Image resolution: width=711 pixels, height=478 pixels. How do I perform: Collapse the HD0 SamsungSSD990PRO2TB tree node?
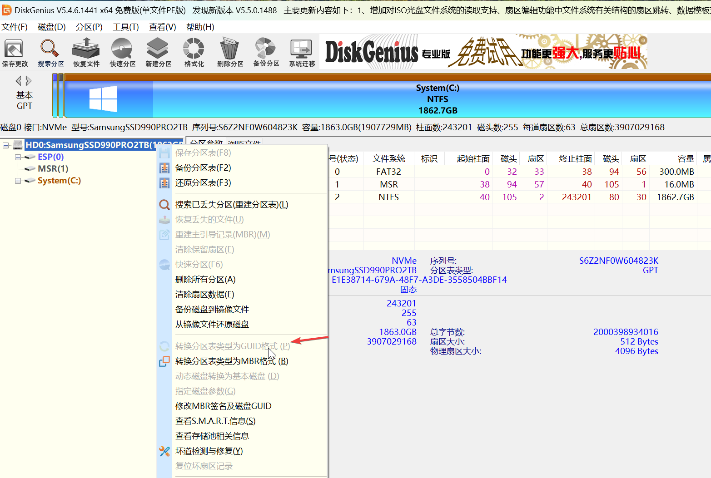(x=5, y=145)
